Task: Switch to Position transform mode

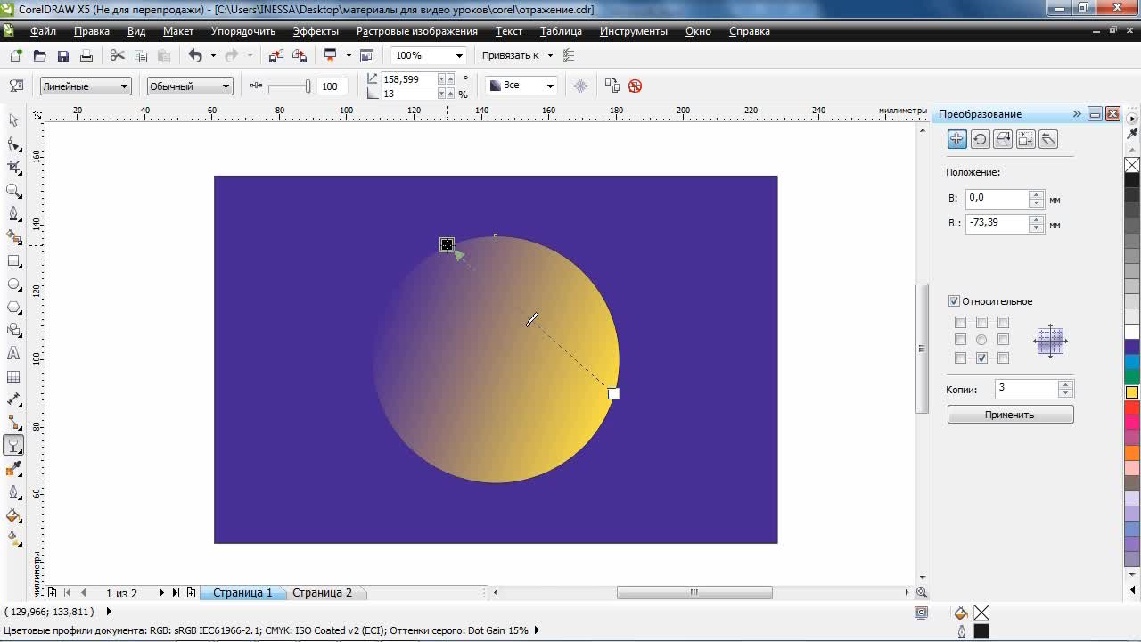Action: [956, 139]
